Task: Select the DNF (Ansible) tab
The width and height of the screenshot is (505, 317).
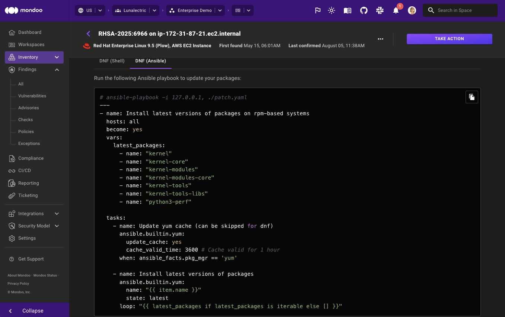Action: pyautogui.click(x=151, y=61)
